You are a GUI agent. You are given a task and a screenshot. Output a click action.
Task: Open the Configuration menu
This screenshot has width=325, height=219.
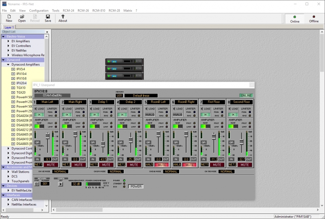pyautogui.click(x=39, y=11)
